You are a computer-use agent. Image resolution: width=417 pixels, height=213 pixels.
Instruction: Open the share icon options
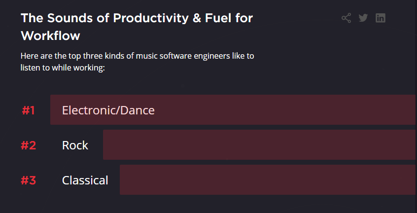click(346, 18)
